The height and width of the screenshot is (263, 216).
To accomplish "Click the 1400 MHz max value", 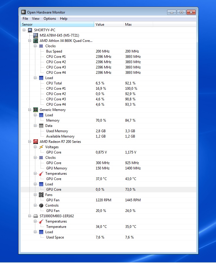I will pos(133,168).
